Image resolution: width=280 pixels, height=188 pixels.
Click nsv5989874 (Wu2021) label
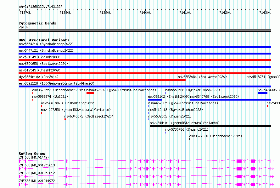(x=50, y=97)
